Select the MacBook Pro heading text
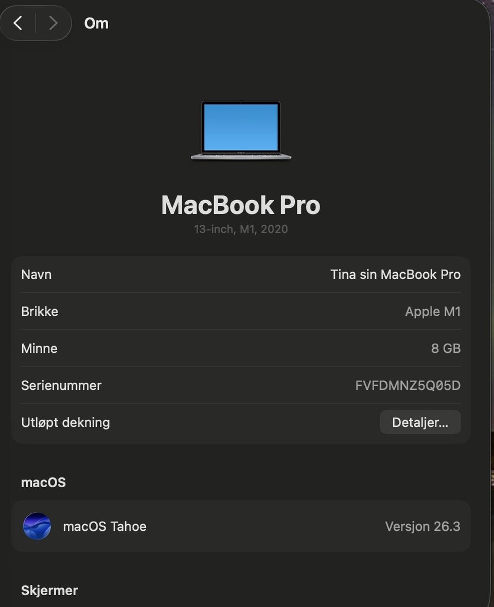 241,205
